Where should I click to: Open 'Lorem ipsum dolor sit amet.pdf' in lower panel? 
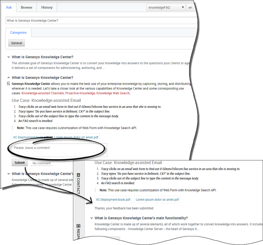pyautogui.click(x=157, y=199)
